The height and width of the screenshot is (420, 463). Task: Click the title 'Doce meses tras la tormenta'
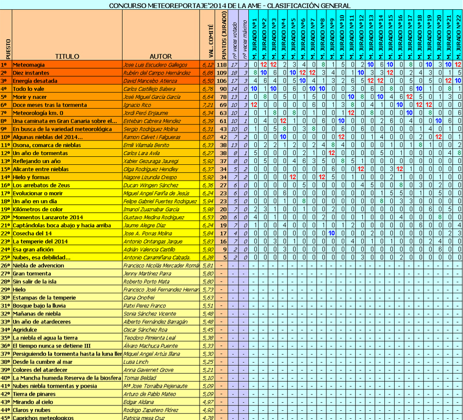pyautogui.click(x=50, y=105)
